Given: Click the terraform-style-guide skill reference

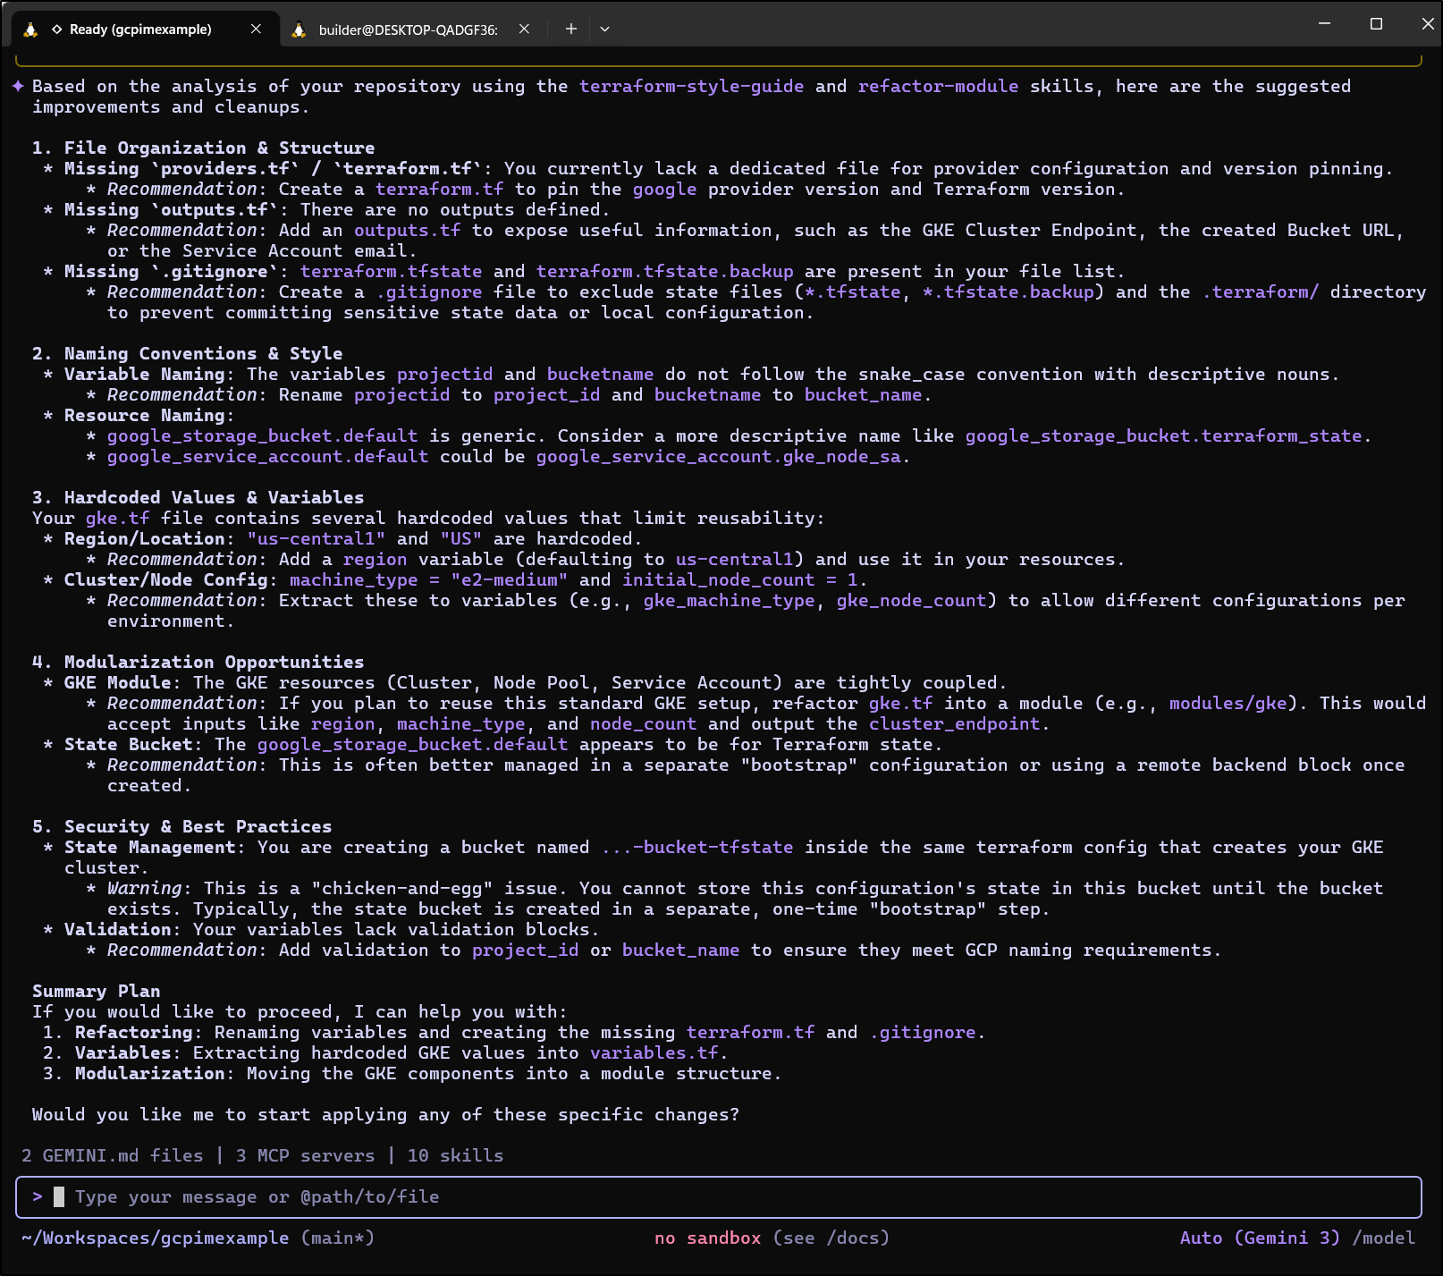Looking at the screenshot, I should tap(692, 86).
